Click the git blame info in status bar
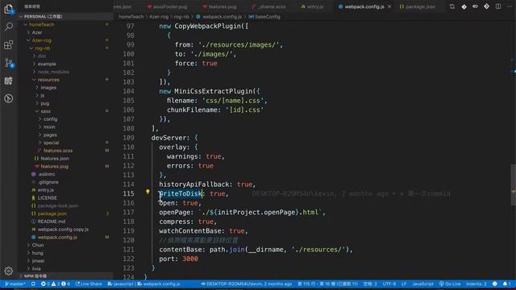 (x=247, y=284)
